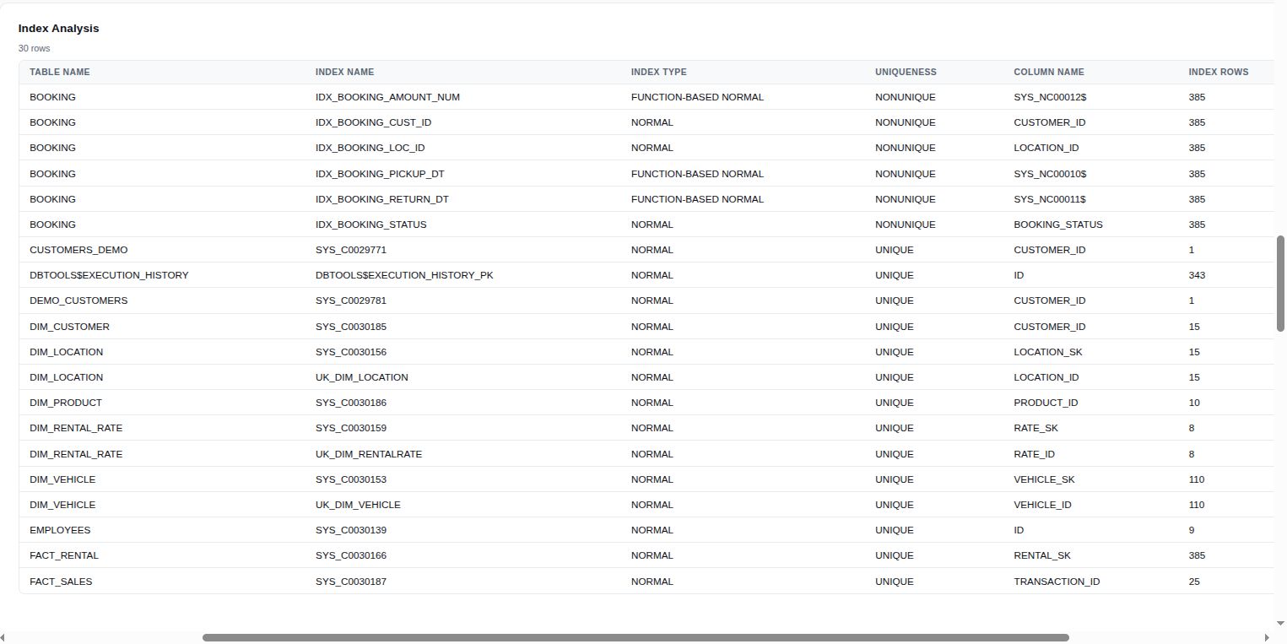Click the SYS_C0030185 index name
1287x644 pixels.
pos(351,327)
